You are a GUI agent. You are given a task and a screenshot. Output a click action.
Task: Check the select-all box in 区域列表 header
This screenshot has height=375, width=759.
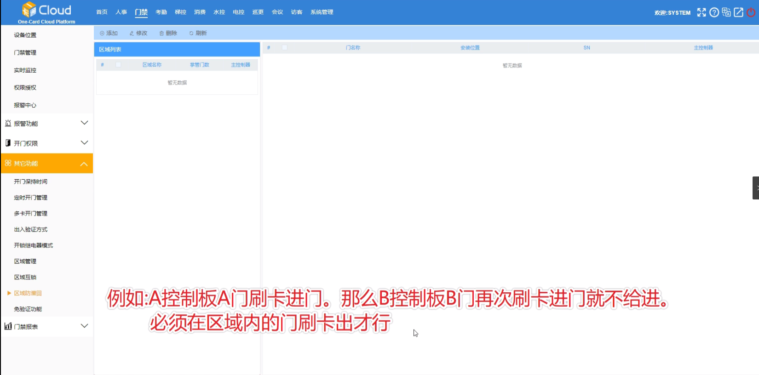point(118,65)
